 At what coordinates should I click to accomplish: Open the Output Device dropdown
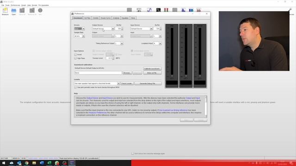(x=103, y=29)
